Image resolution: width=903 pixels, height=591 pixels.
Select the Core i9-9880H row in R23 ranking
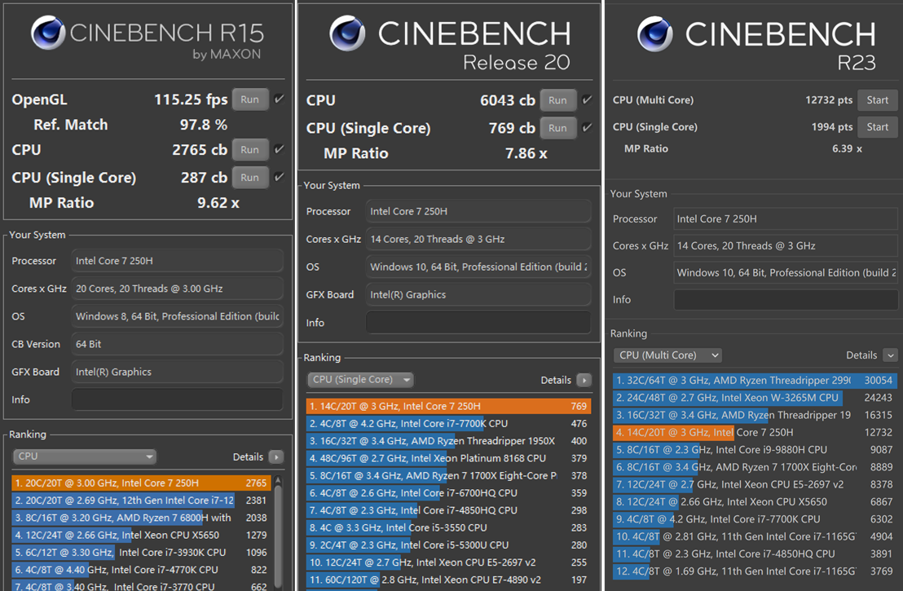pyautogui.click(x=755, y=450)
